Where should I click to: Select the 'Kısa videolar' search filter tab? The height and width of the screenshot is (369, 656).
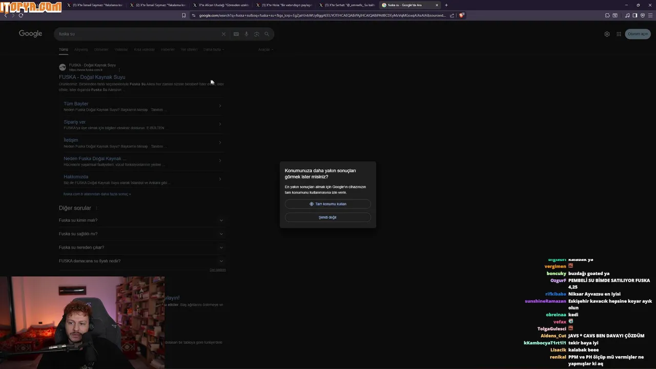point(145,50)
